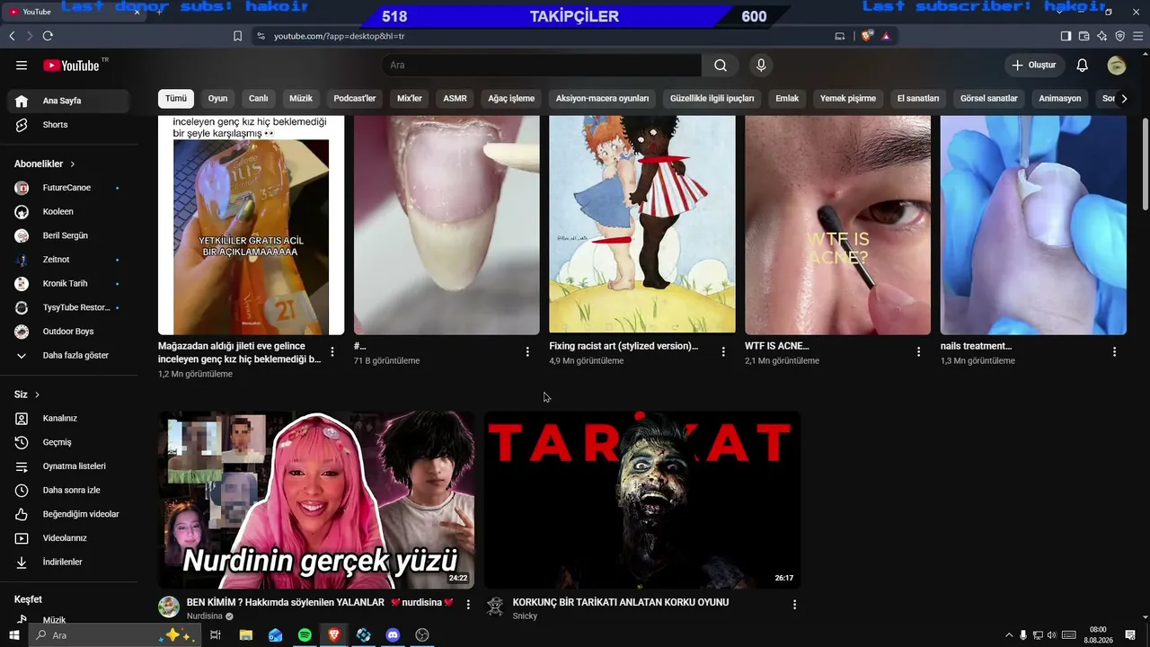Select the Oyun filter chip
Screen dimensions: 1150x647
217,99
